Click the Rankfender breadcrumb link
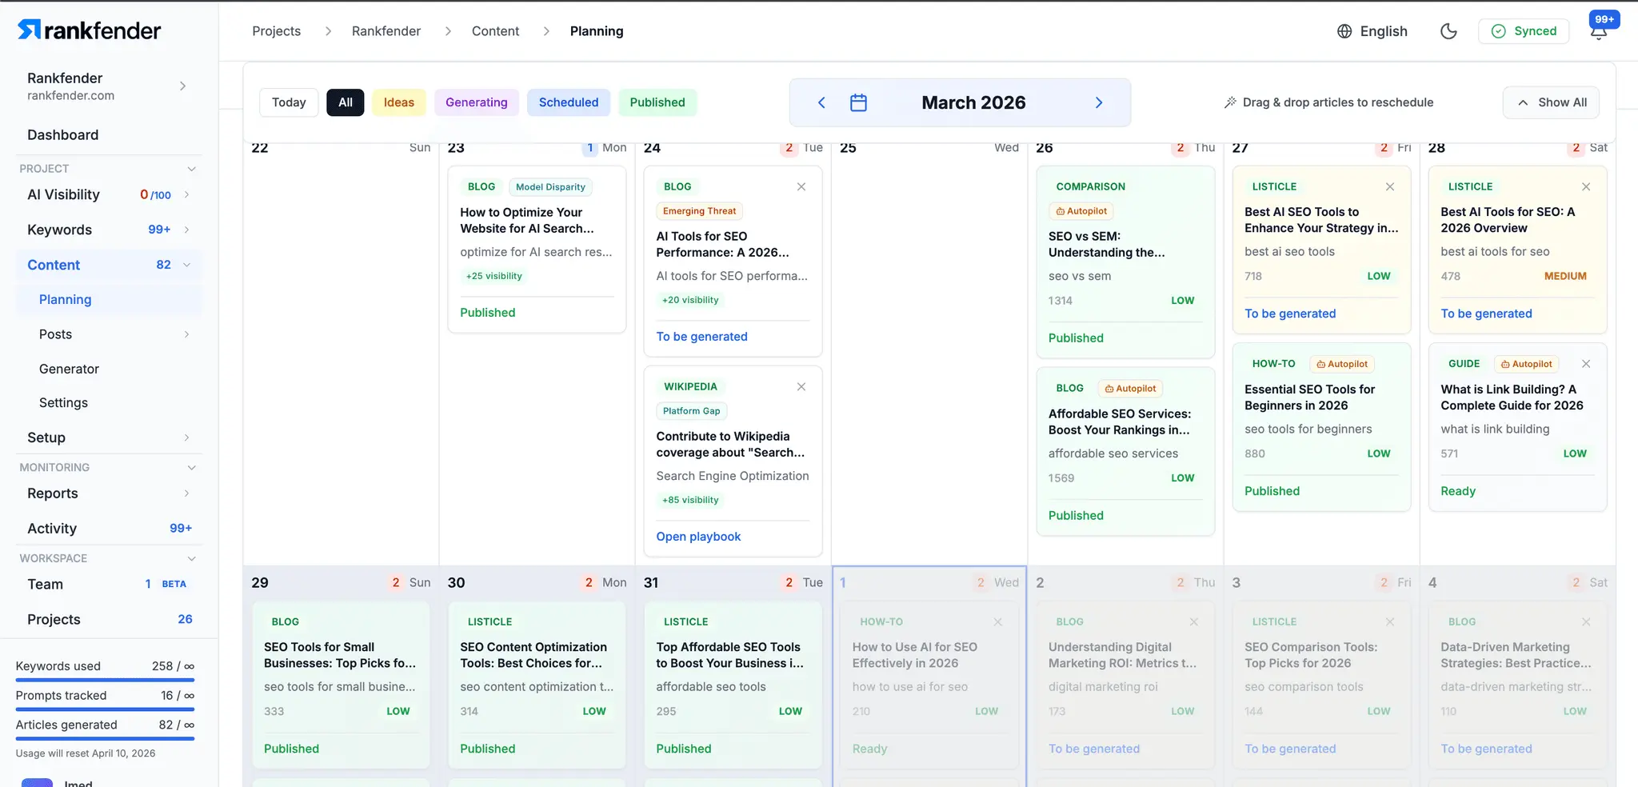Image resolution: width=1638 pixels, height=787 pixels. 386,31
